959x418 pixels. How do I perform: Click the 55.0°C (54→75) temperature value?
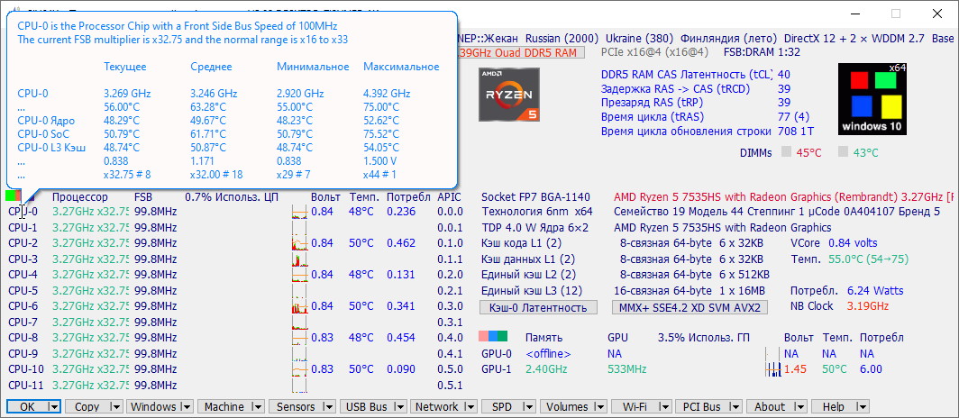click(869, 259)
